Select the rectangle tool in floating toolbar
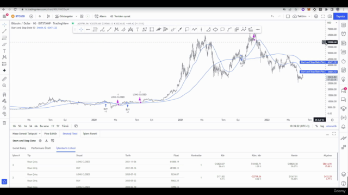The image size is (348, 195). (x=152, y=29)
